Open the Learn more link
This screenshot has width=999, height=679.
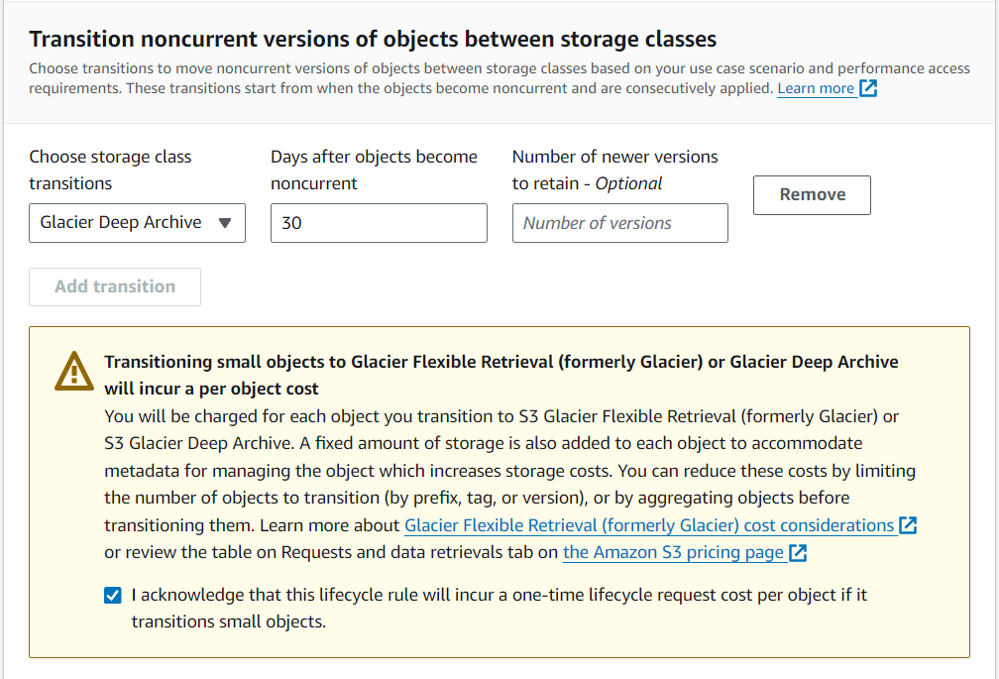[x=816, y=88]
